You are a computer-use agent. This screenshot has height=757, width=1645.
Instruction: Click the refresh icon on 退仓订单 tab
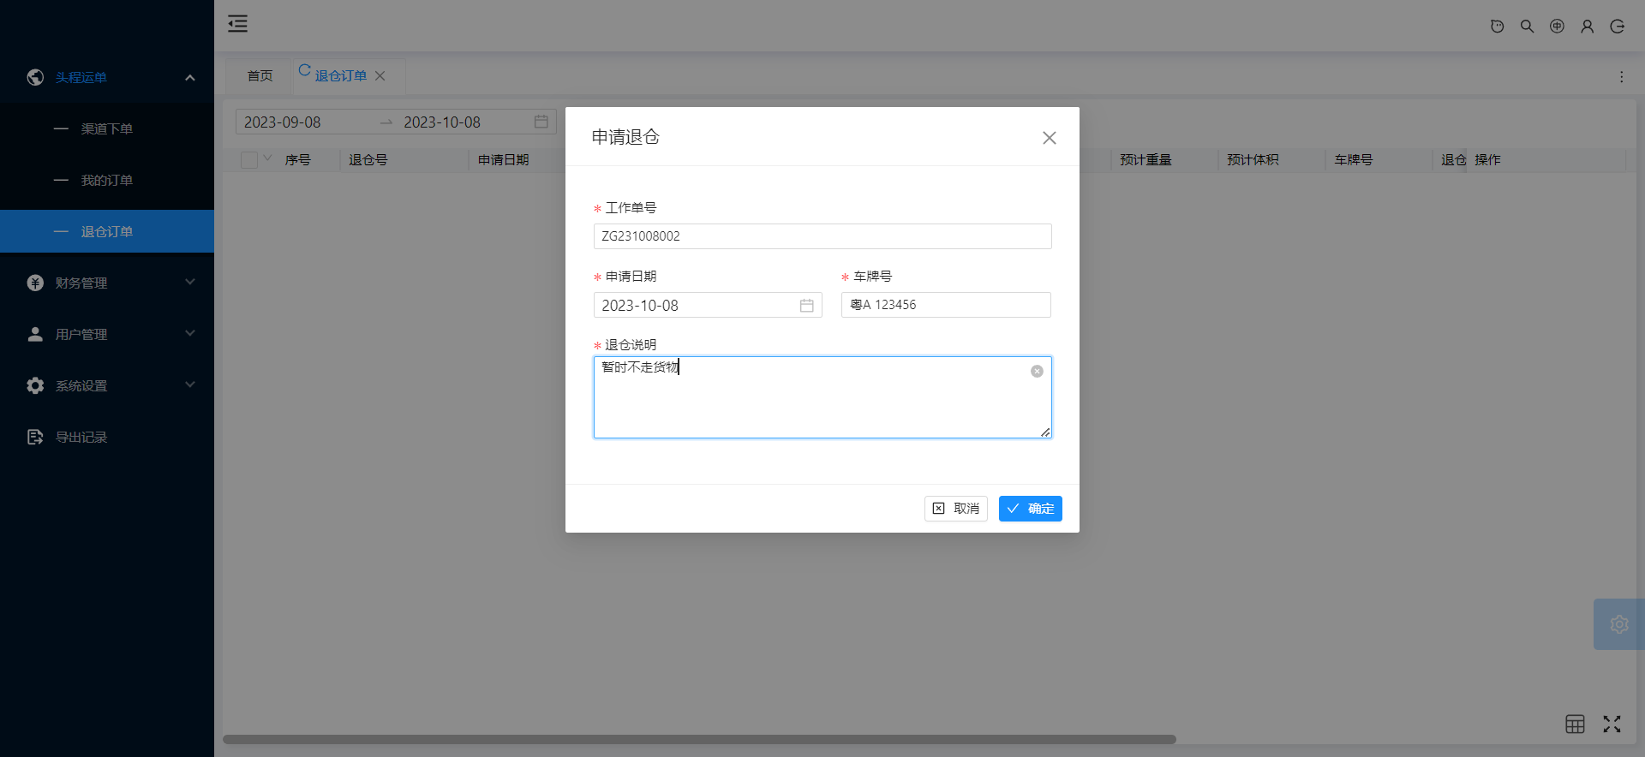(x=304, y=70)
